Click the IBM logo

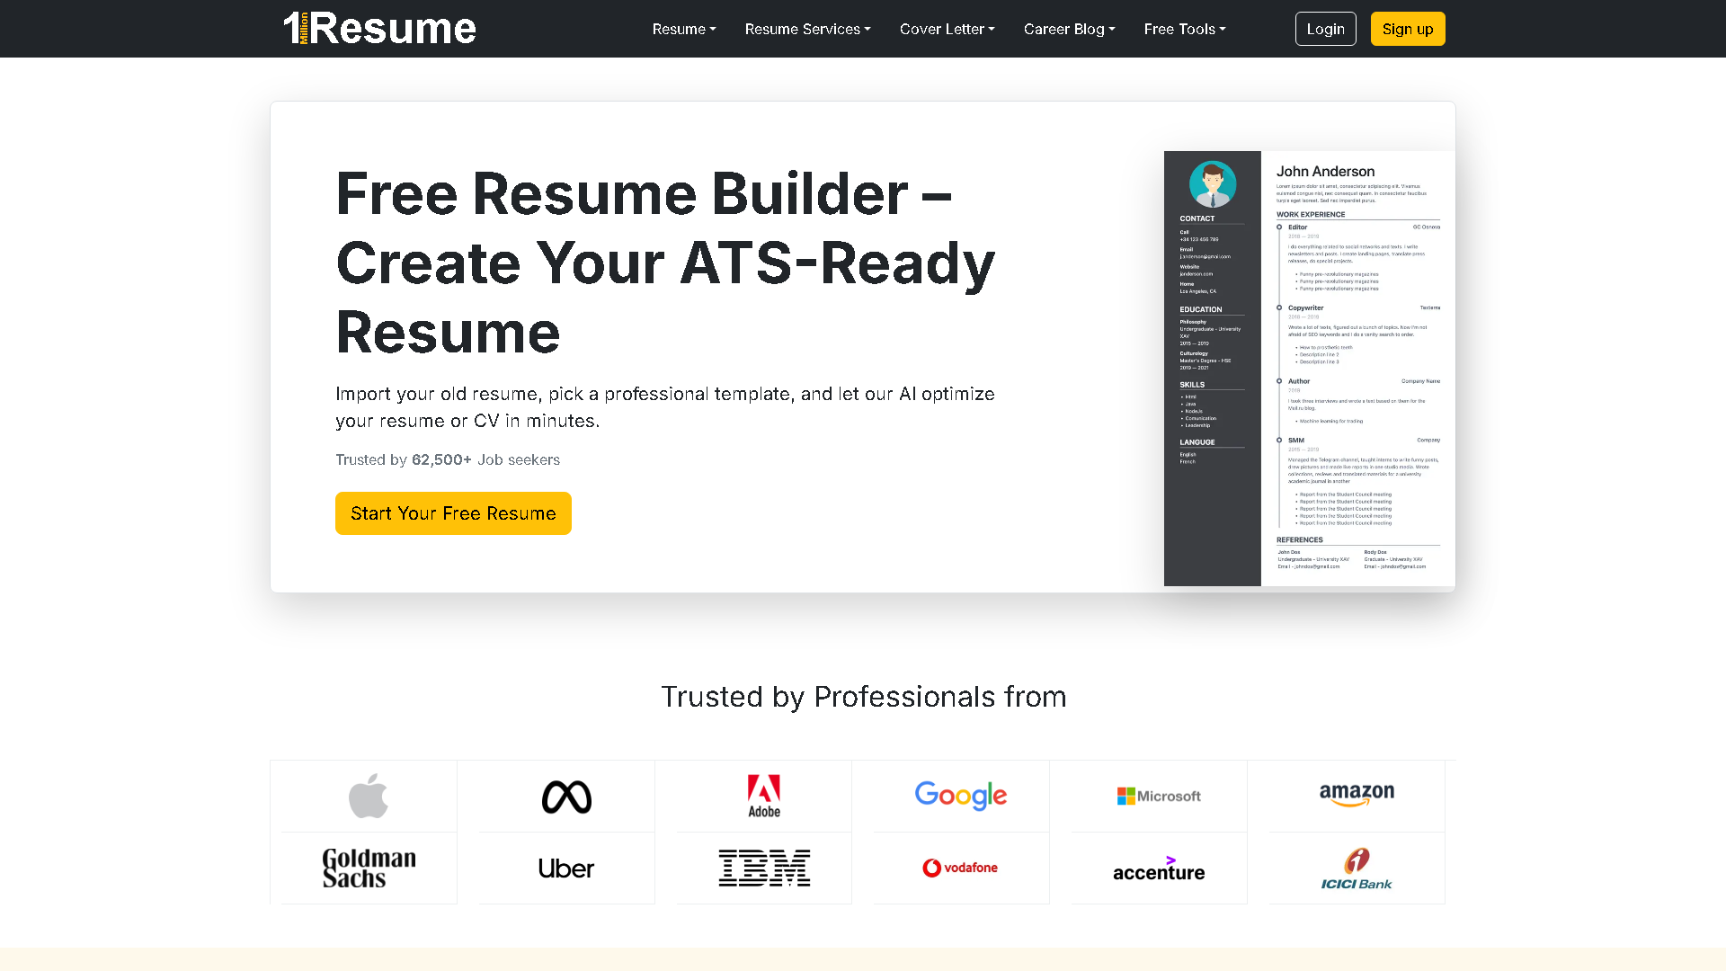coord(763,867)
